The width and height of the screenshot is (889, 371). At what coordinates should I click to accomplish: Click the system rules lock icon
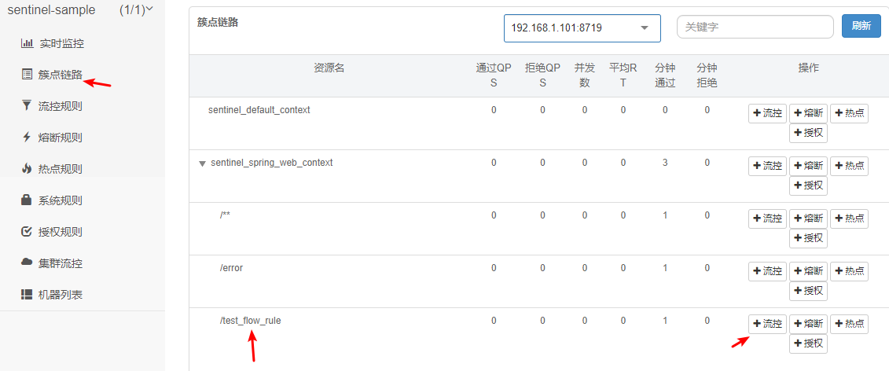pyautogui.click(x=27, y=200)
